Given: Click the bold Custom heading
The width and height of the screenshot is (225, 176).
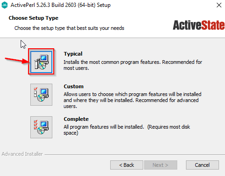Looking at the screenshot, I should click(73, 86).
